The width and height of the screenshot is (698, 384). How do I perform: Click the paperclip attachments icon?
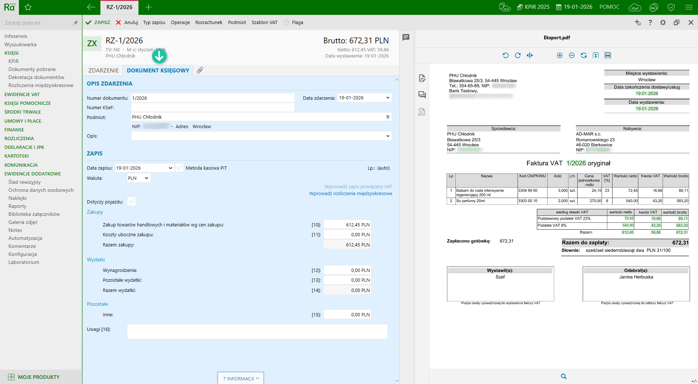[x=200, y=70]
